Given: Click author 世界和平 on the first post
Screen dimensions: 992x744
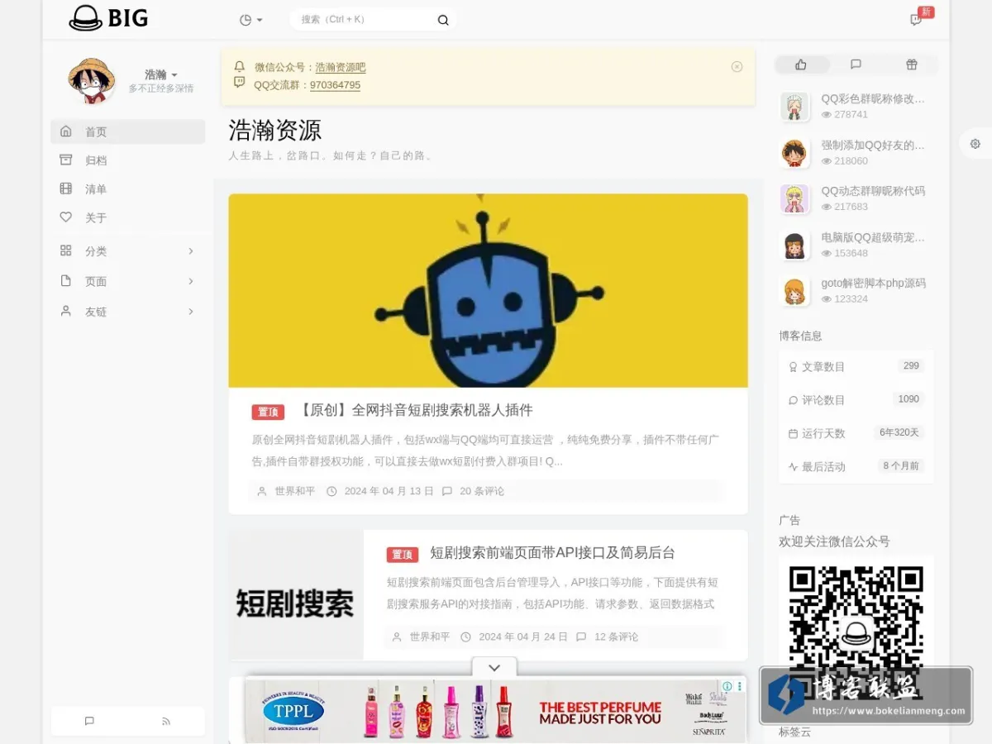Looking at the screenshot, I should point(295,491).
